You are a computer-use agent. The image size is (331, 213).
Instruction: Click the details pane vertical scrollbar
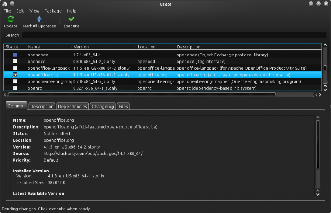[318, 145]
